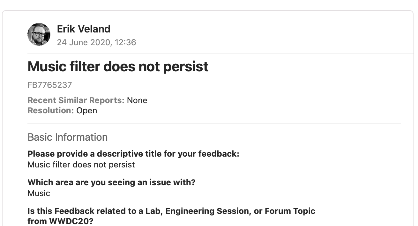Click the title answer under the descriptive title question
Image resolution: width=418 pixels, height=226 pixels.
(x=81, y=165)
